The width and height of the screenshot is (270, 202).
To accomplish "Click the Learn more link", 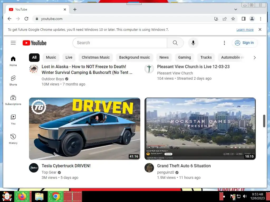I will click(x=245, y=30).
